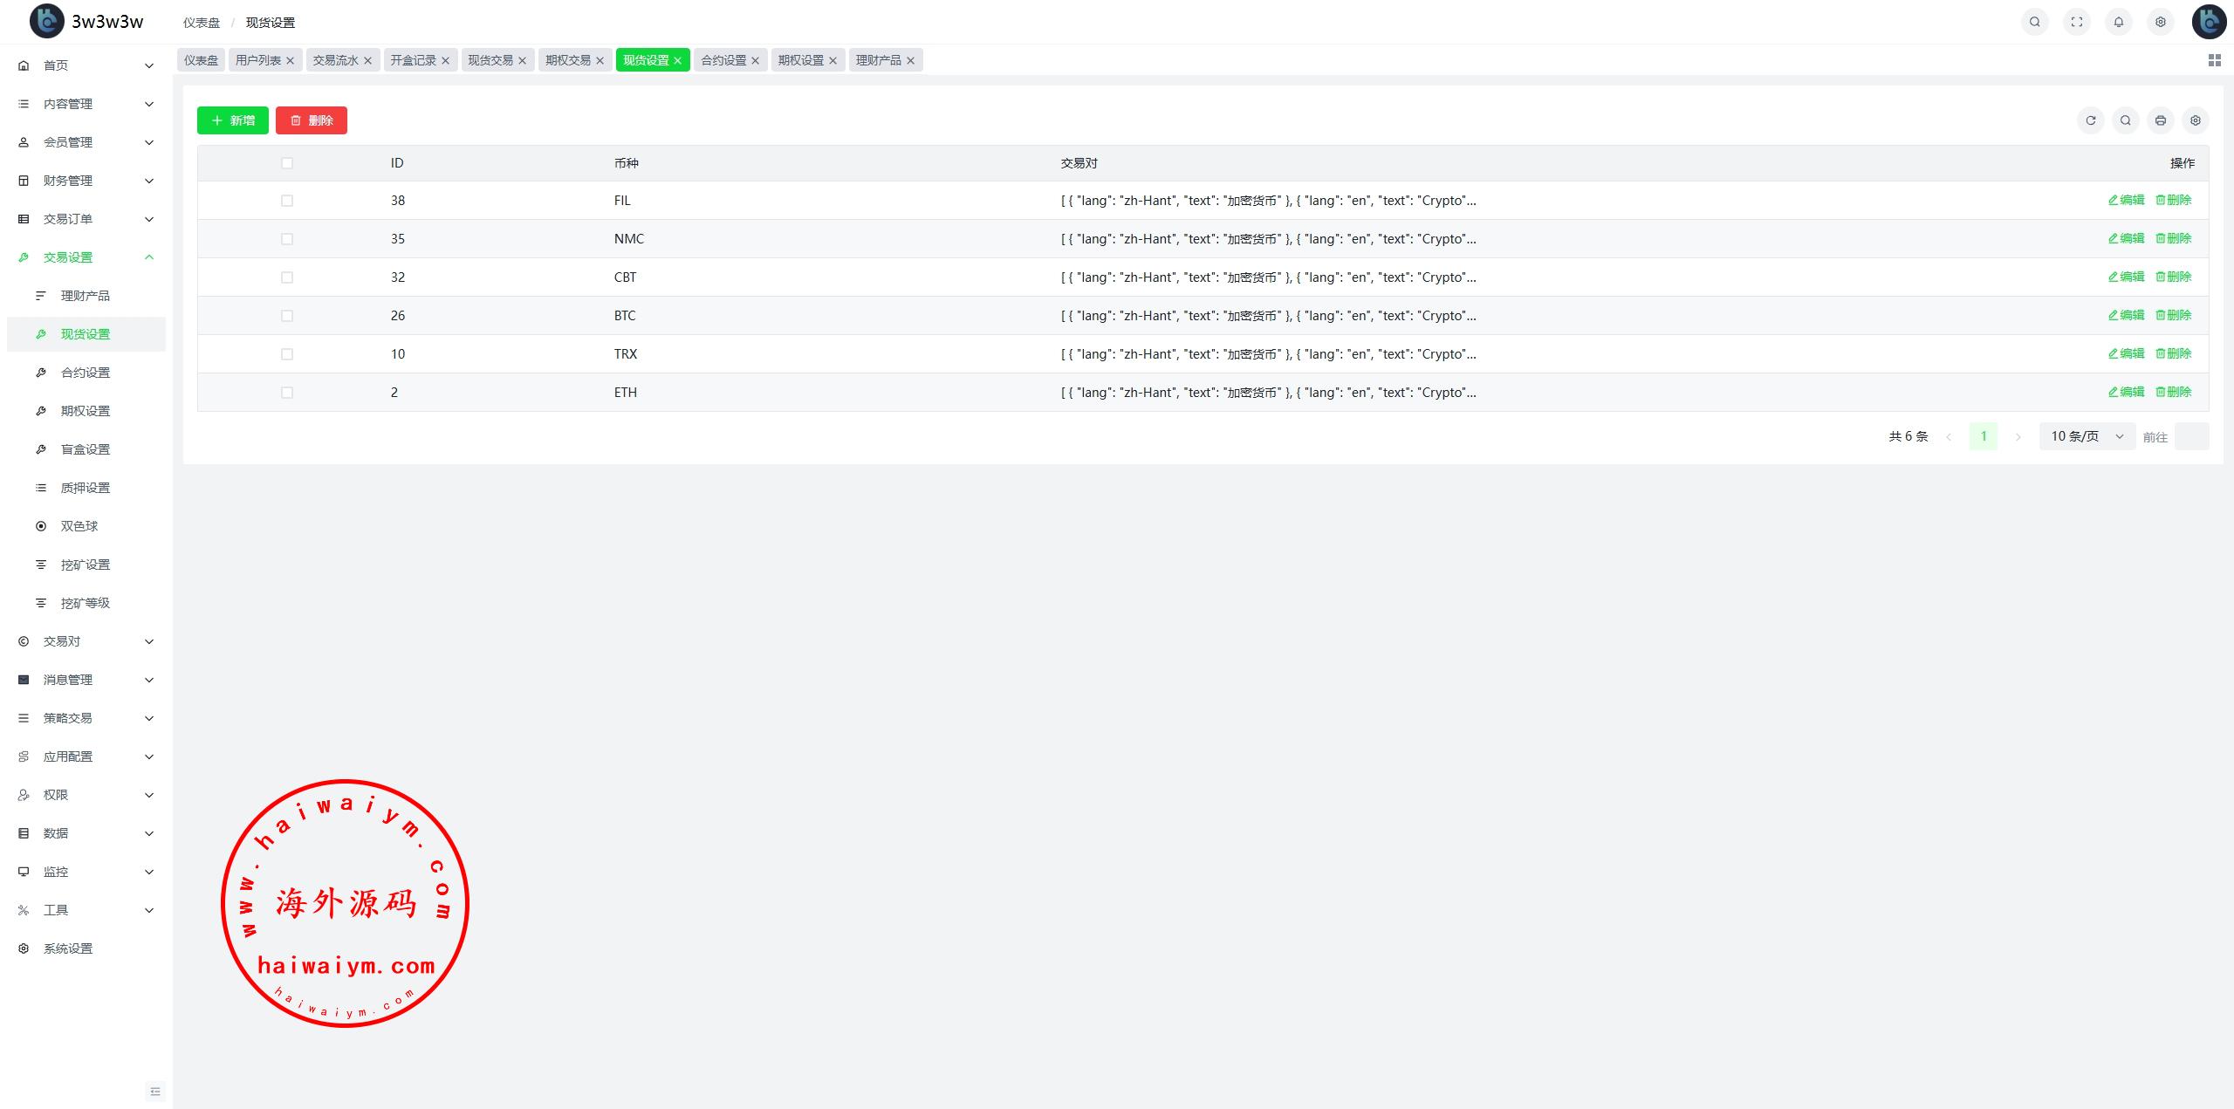Image resolution: width=2234 pixels, height=1109 pixels.
Task: Select the BTC row checkbox
Action: [x=287, y=316]
